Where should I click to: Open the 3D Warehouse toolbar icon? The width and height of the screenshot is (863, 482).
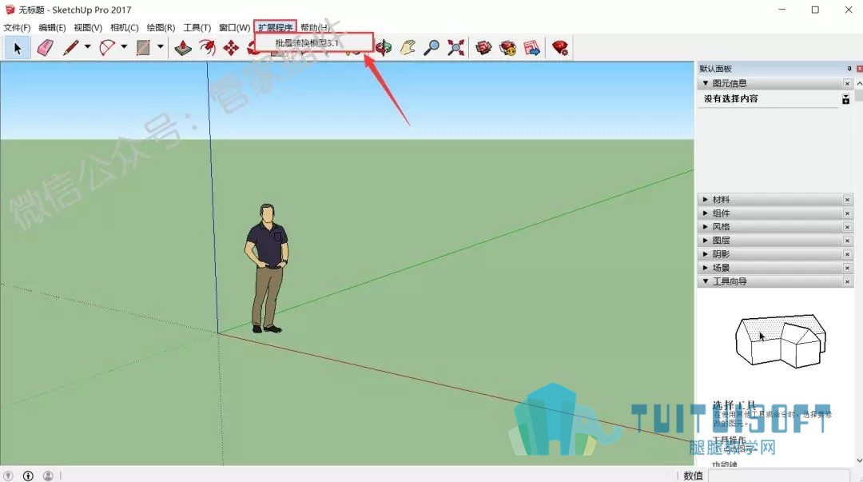click(484, 48)
